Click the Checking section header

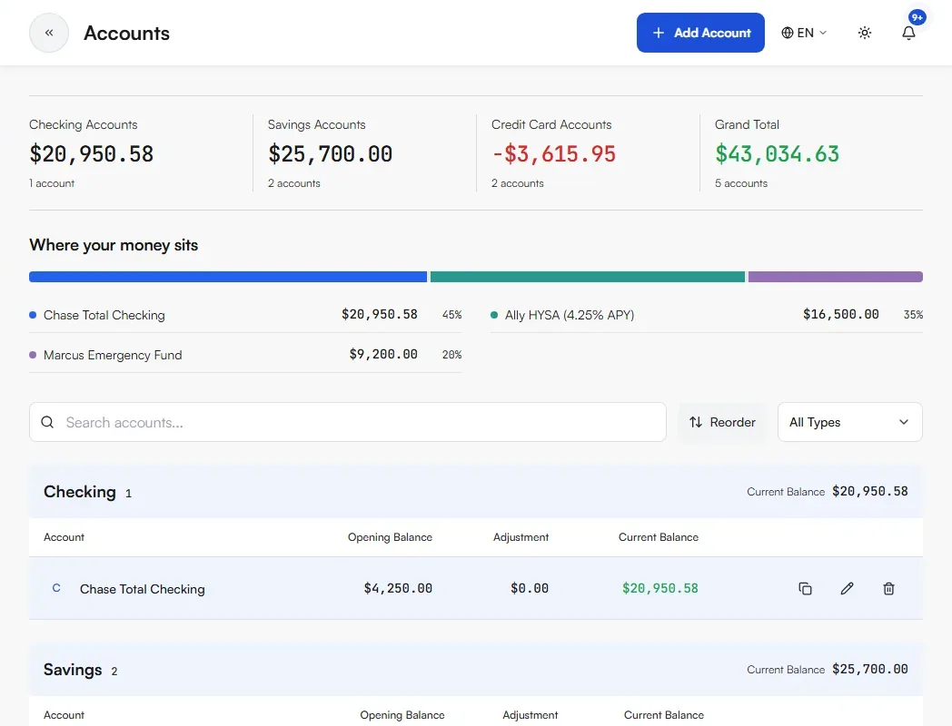(476, 492)
